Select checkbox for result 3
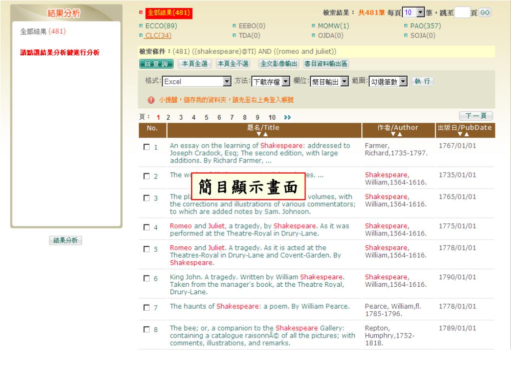The width and height of the screenshot is (511, 383). 147,198
